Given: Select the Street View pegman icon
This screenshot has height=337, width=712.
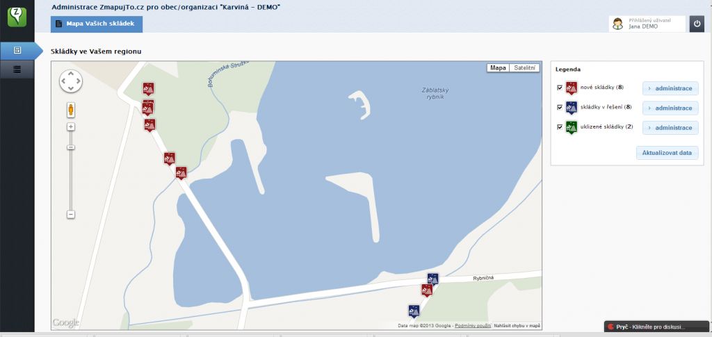Looking at the screenshot, I should pyautogui.click(x=71, y=110).
